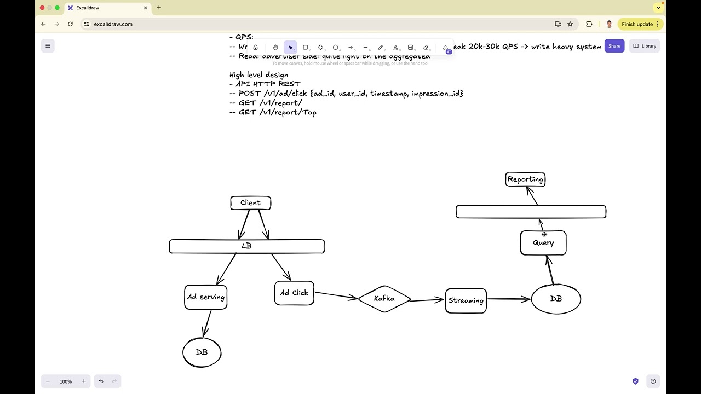701x394 pixels.
Task: Reload the Excalidraw page
Action: click(x=70, y=24)
